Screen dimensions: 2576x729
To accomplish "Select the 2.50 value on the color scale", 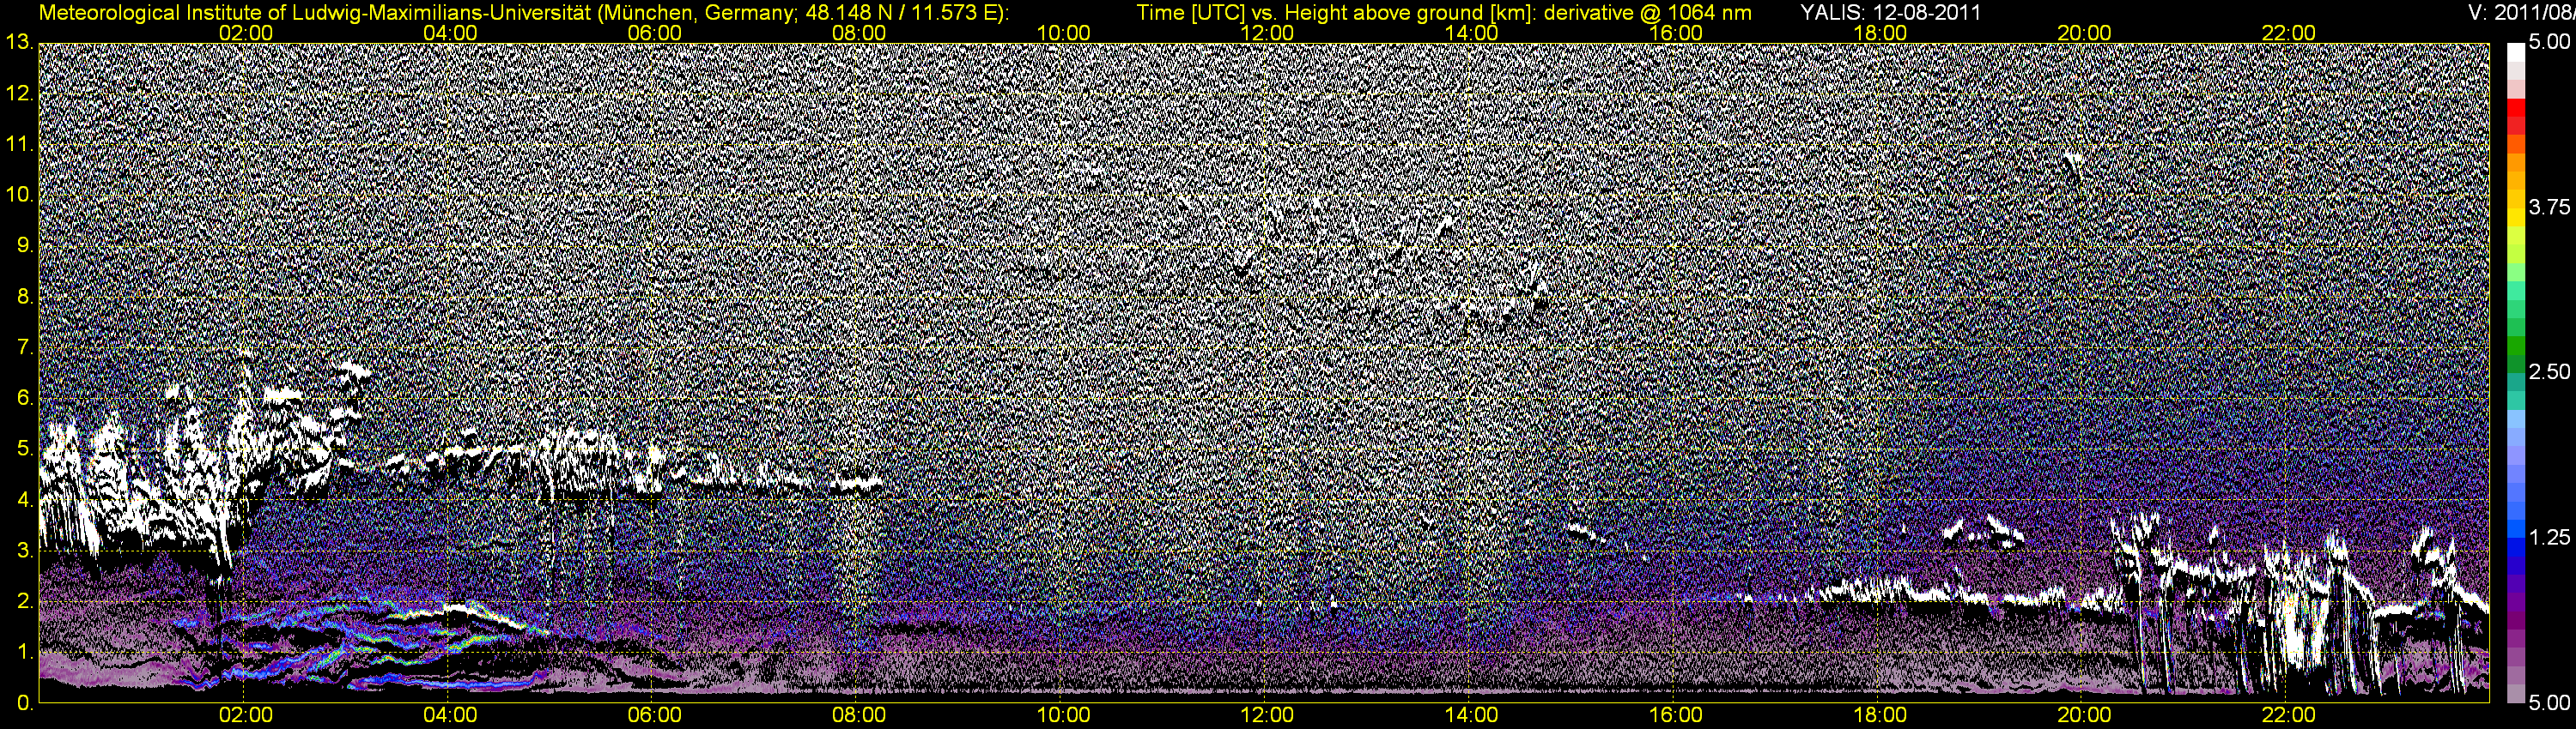I will (x=2548, y=372).
